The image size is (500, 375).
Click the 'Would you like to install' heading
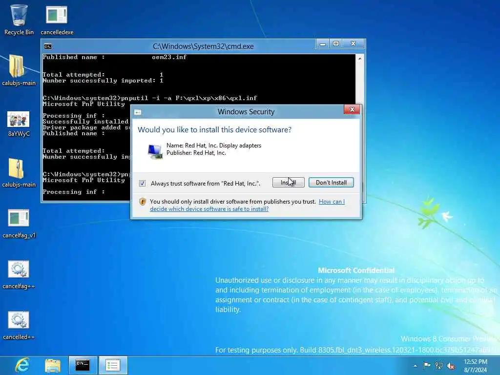point(214,130)
